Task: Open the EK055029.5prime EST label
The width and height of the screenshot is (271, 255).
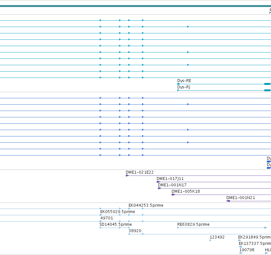Action: (x=118, y=212)
